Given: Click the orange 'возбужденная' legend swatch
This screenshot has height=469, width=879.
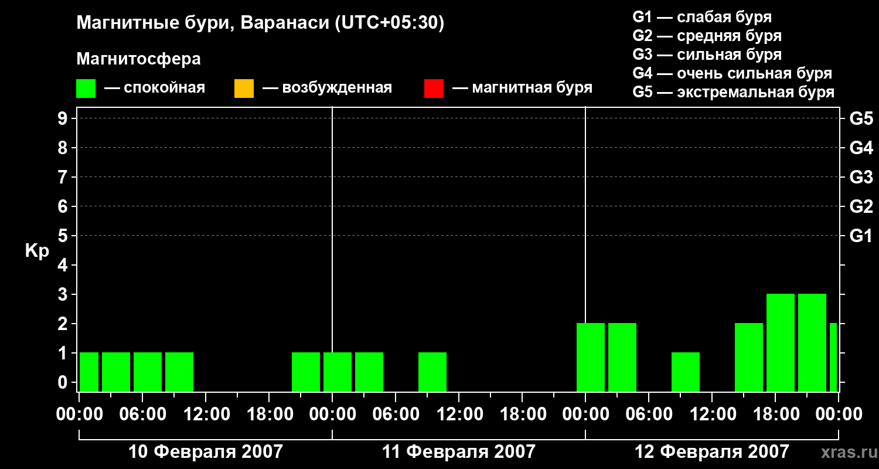Looking at the screenshot, I should coord(244,89).
